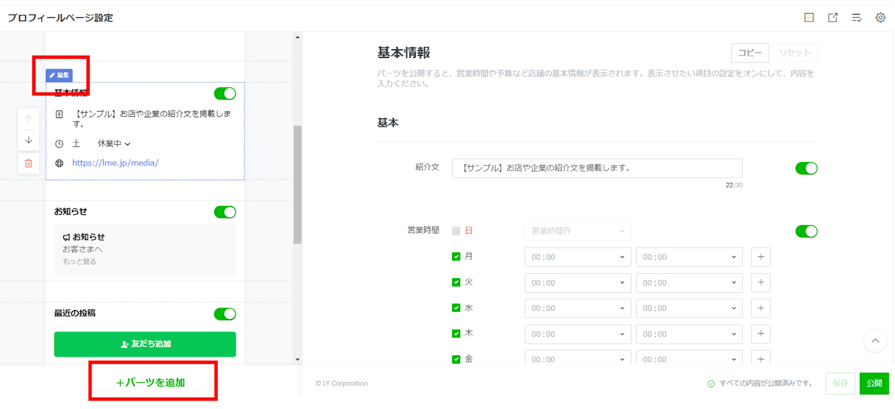Open Wednesday's start time dropdown
895x409 pixels.
click(x=578, y=308)
